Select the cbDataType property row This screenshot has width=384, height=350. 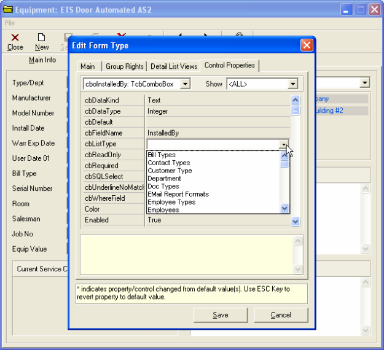[x=187, y=111]
